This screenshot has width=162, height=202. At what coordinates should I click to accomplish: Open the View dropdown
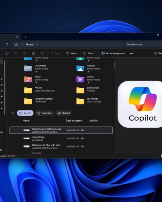(72, 53)
